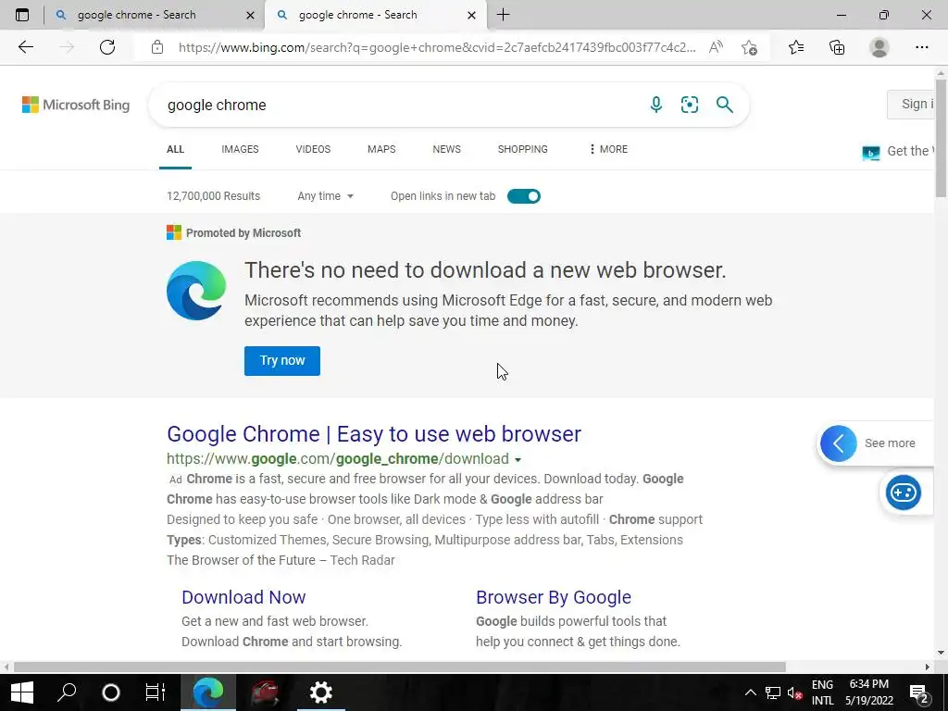Click the Sign in button

911,104
